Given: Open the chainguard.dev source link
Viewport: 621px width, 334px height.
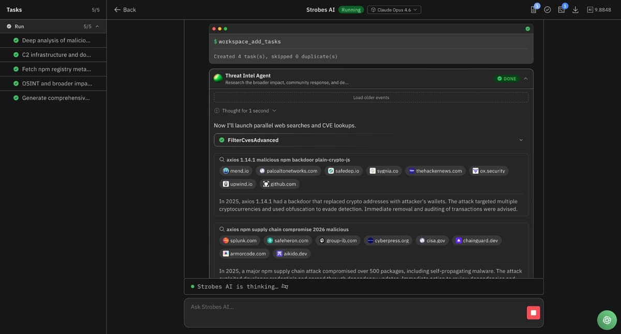Looking at the screenshot, I should click(x=477, y=240).
